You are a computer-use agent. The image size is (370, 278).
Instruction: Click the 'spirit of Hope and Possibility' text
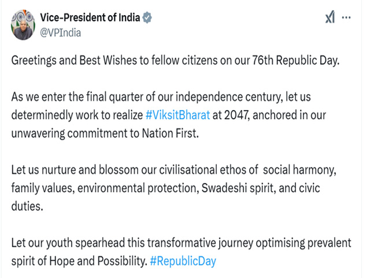[x=79, y=261]
